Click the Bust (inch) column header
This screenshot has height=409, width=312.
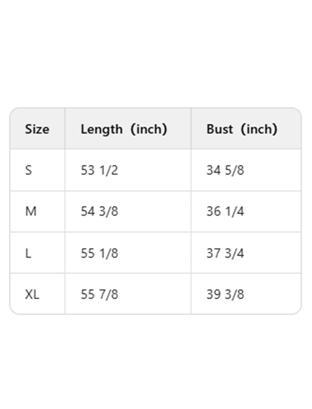tap(242, 129)
